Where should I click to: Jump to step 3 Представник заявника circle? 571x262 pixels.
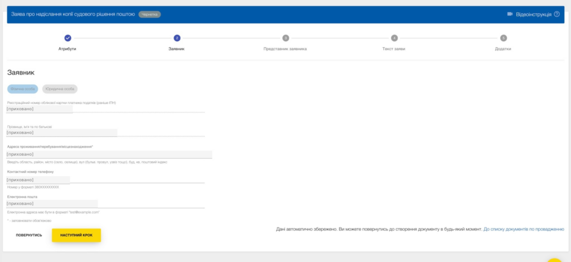(x=285, y=38)
